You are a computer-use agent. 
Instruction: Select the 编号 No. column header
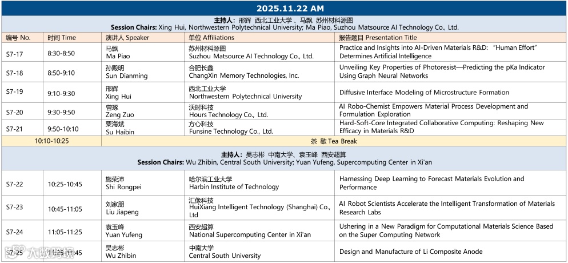tap(18, 38)
